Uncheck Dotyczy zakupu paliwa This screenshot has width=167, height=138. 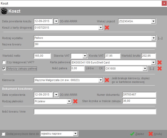click(4, 69)
